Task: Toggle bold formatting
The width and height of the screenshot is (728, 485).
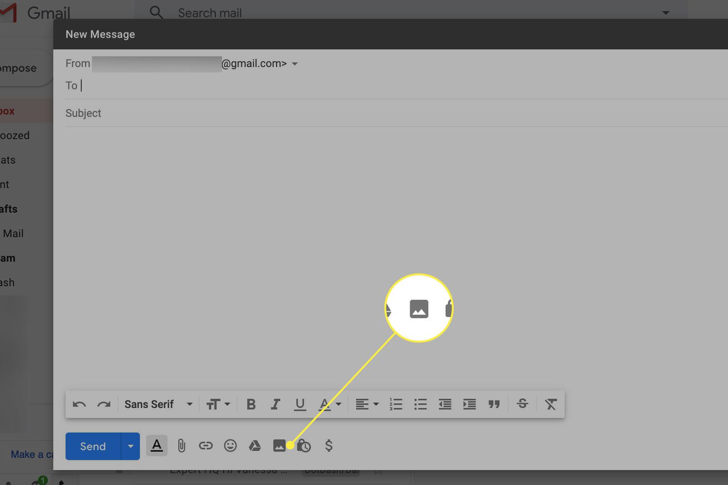Action: [251, 404]
